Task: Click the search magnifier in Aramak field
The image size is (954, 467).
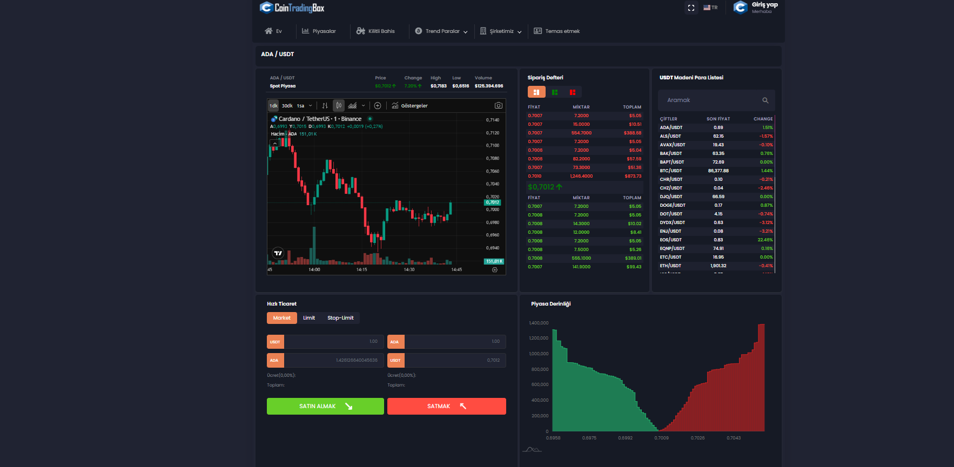Action: [x=765, y=100]
